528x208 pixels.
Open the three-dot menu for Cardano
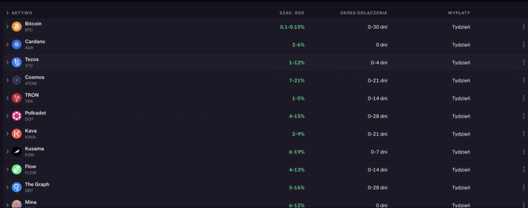[x=523, y=45]
